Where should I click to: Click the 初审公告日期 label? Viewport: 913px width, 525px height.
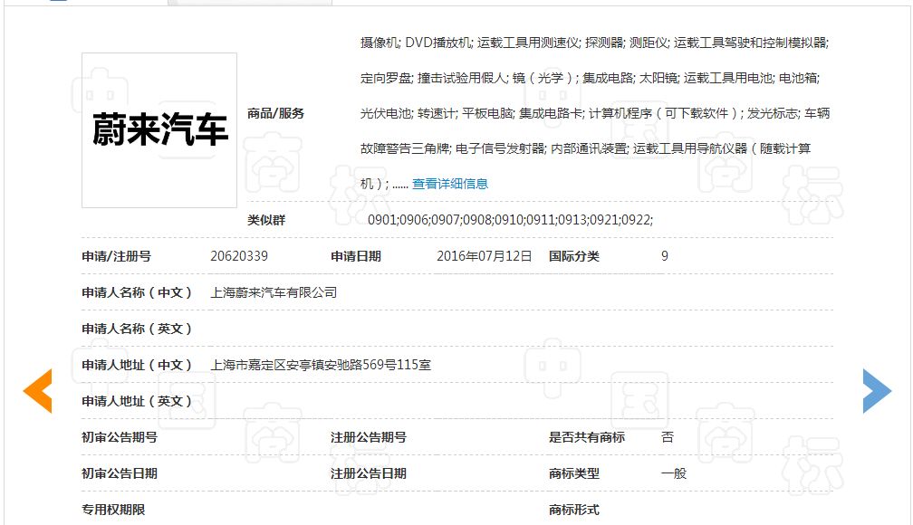tap(120, 473)
